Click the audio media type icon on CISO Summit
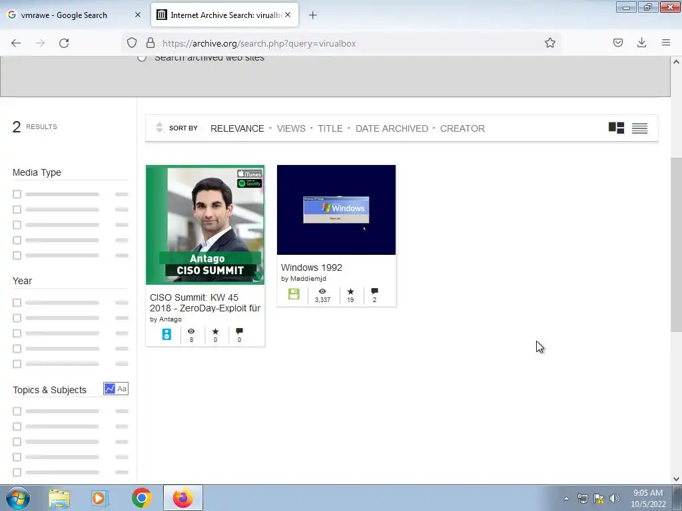The height and width of the screenshot is (511, 682). 167,334
